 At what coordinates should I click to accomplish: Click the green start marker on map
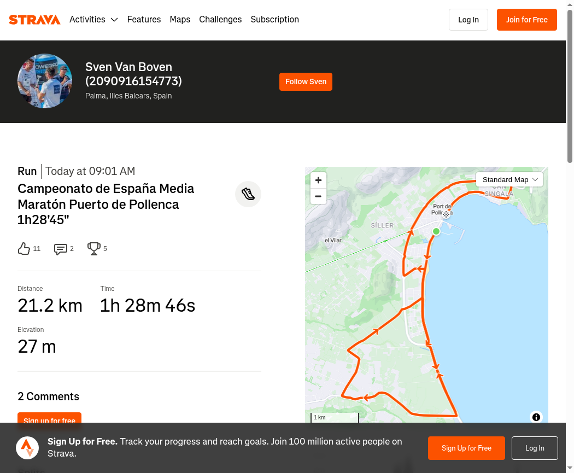tap(436, 231)
